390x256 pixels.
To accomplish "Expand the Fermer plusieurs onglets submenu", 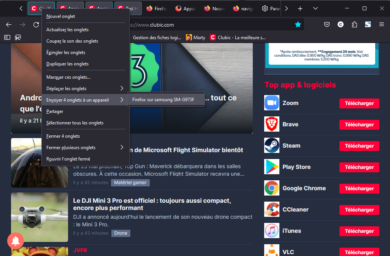I will (86, 148).
